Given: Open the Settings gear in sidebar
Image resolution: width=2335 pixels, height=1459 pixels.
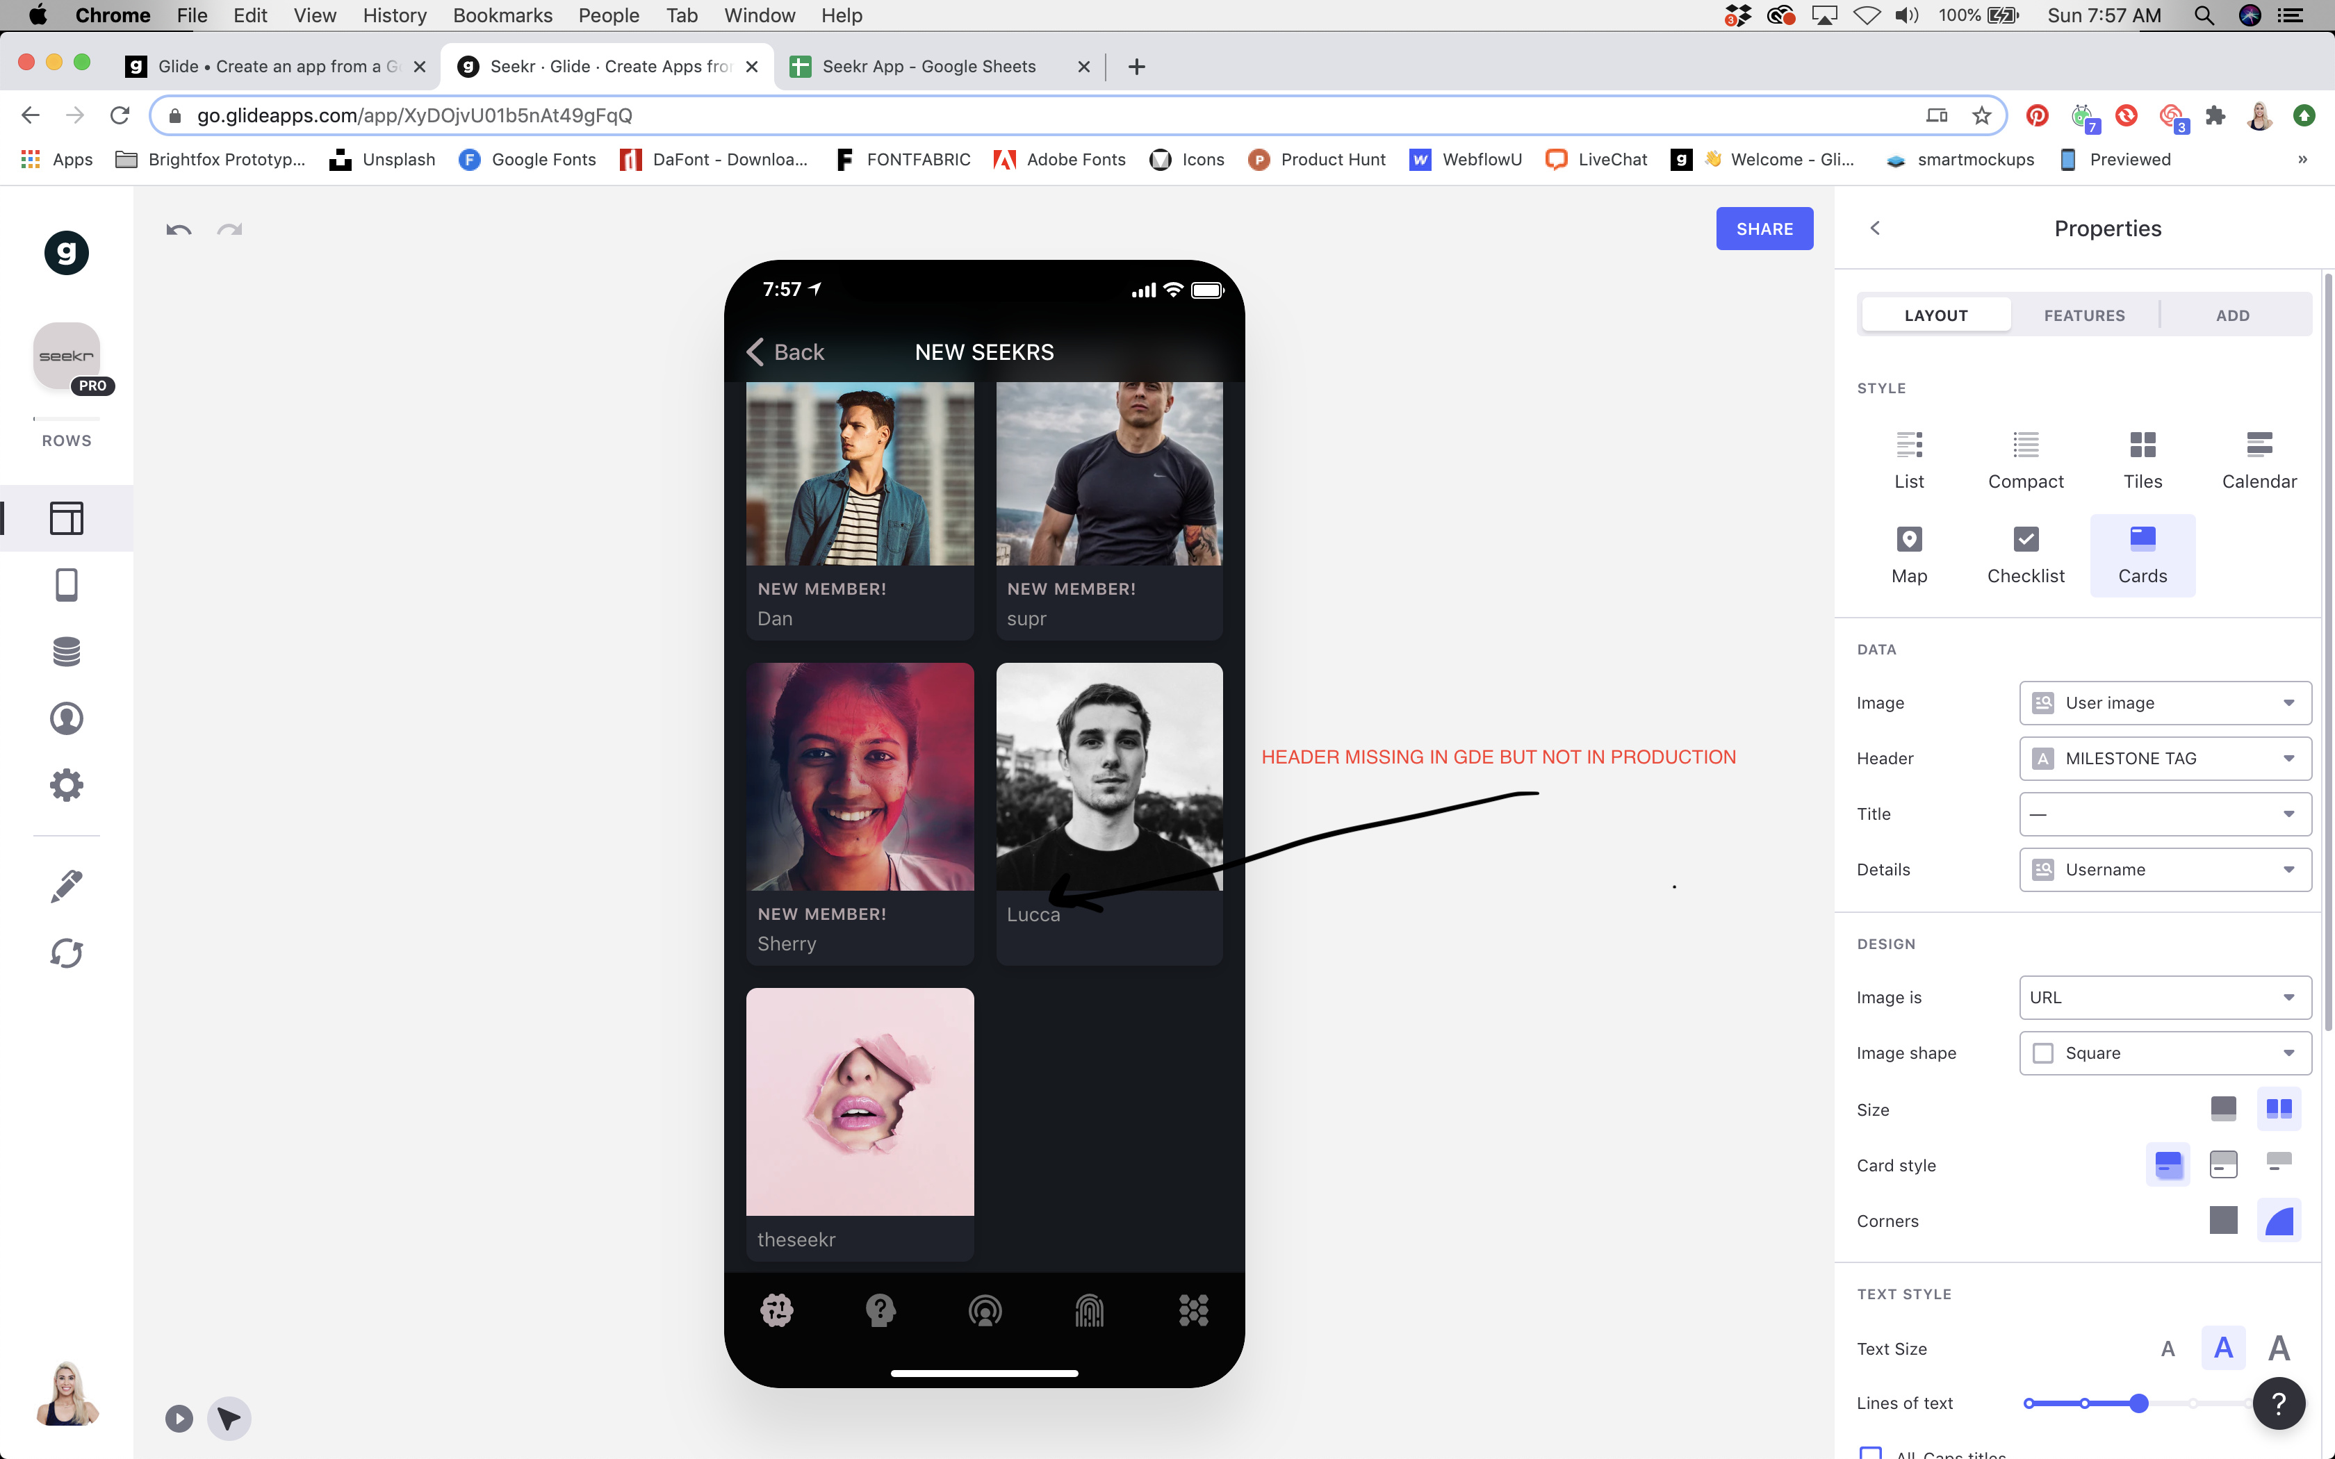Looking at the screenshot, I should coord(65,784).
